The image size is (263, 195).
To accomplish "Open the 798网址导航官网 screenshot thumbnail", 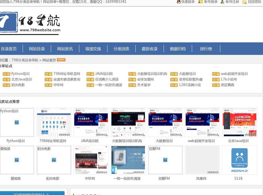I will click(54, 122).
